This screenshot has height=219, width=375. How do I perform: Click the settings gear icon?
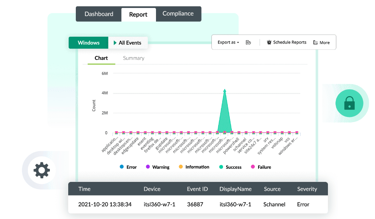coord(41,170)
